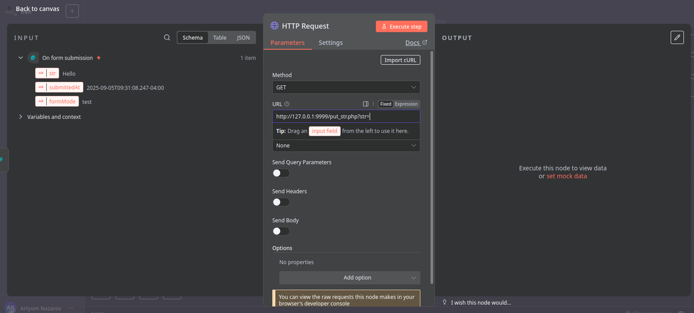Screen dimensions: 694x313
Task: Click the output edit pencil icon
Action: pyautogui.click(x=677, y=38)
